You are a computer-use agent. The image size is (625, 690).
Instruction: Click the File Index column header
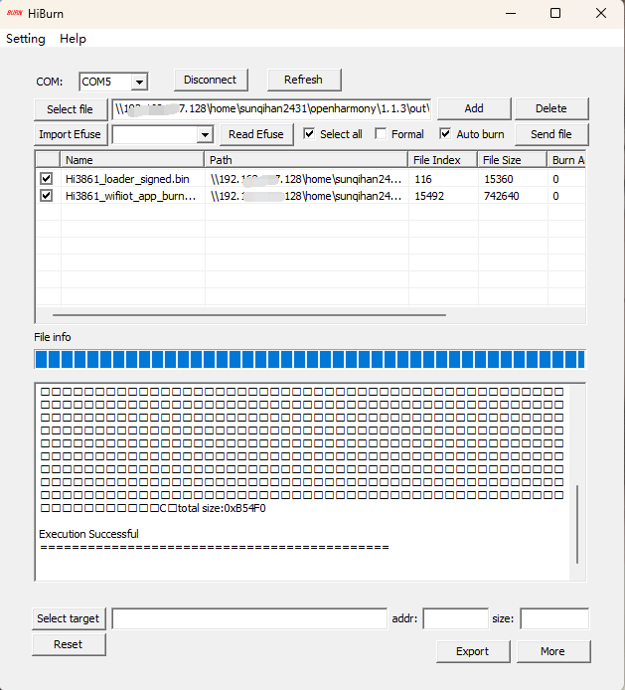point(443,160)
